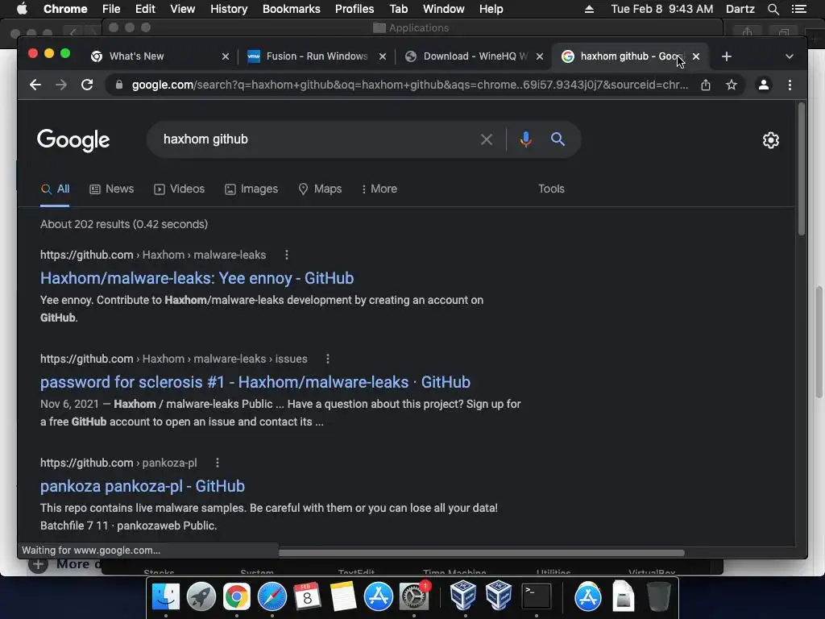Click the forward navigation arrow

(x=61, y=85)
